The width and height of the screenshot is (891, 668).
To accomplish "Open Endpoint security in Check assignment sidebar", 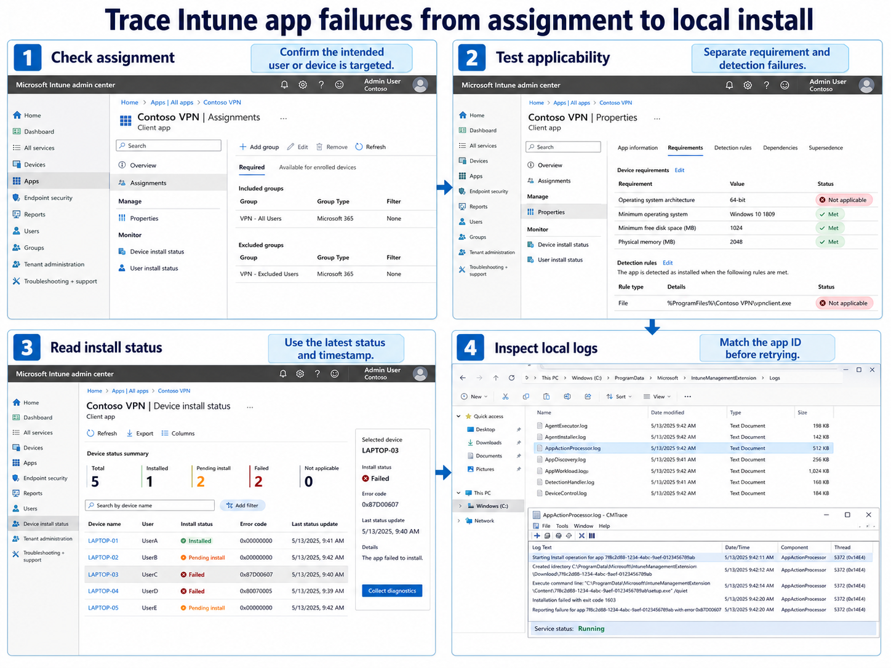I will tap(42, 198).
